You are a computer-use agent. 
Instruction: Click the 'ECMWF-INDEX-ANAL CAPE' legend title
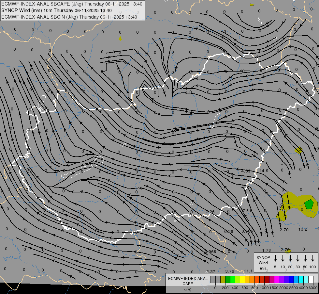click(x=188, y=281)
